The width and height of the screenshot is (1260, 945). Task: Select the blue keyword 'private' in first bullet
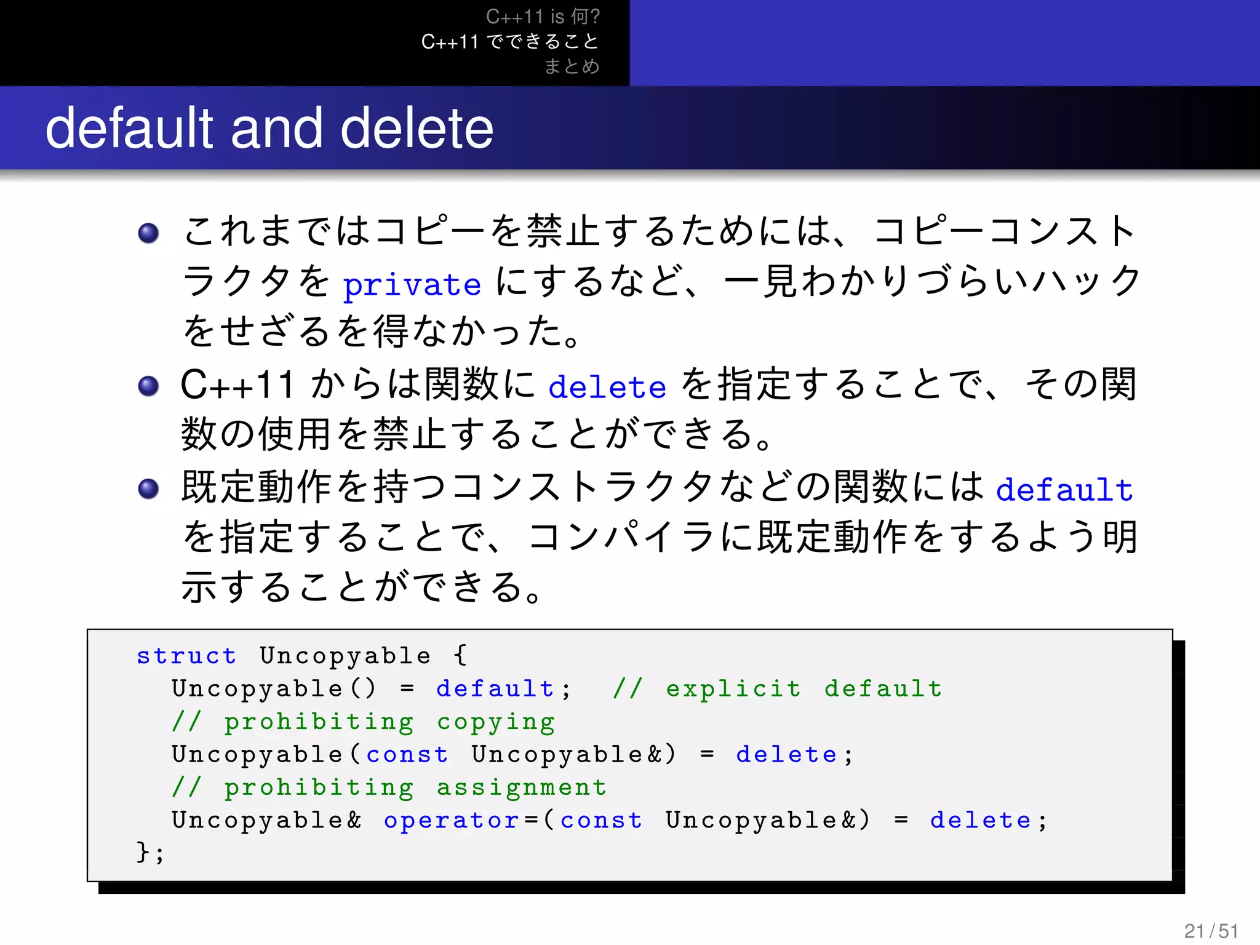(x=412, y=285)
